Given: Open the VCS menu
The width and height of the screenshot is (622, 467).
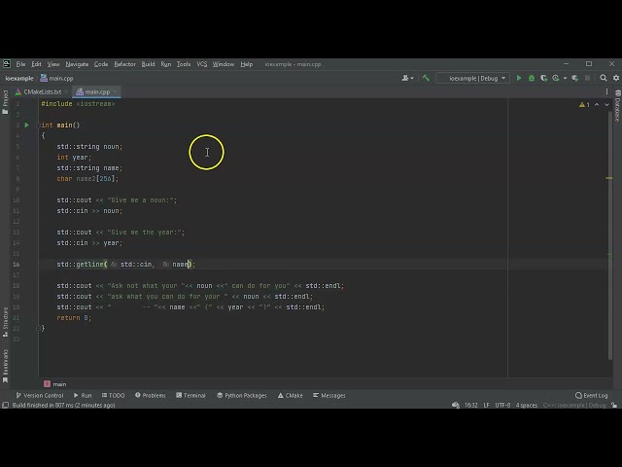Looking at the screenshot, I should [x=201, y=64].
